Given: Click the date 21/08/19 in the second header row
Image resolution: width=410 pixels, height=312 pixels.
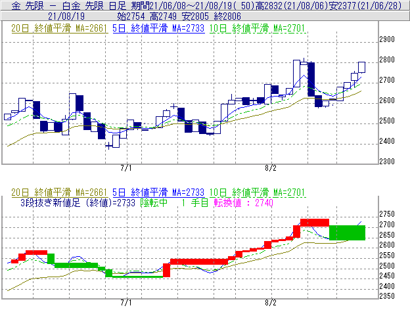Looking at the screenshot, I should coord(66,16).
